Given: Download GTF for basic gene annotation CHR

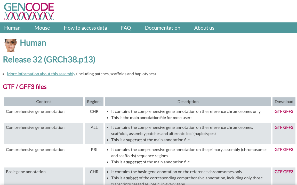Looking at the screenshot, I should 278,172.
